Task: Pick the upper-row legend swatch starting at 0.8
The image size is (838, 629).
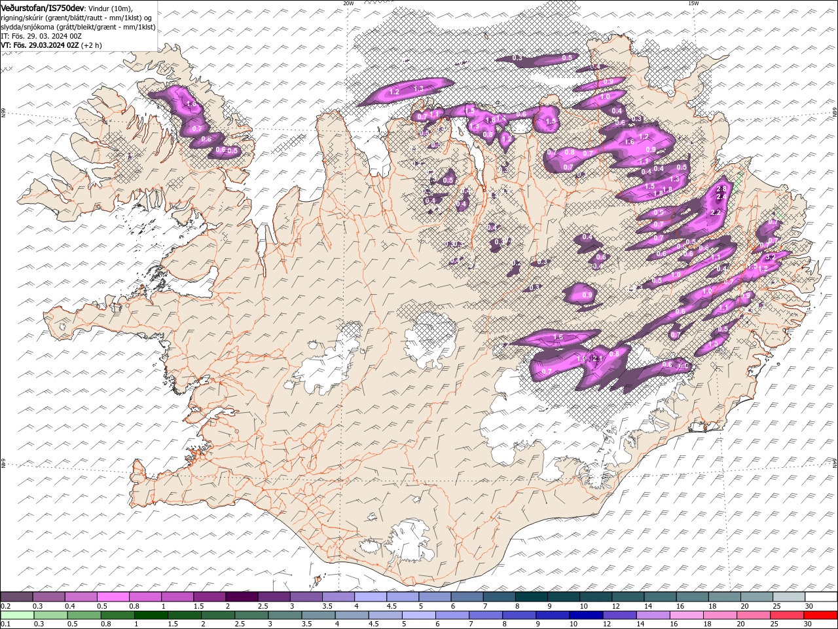Action: coord(145,597)
